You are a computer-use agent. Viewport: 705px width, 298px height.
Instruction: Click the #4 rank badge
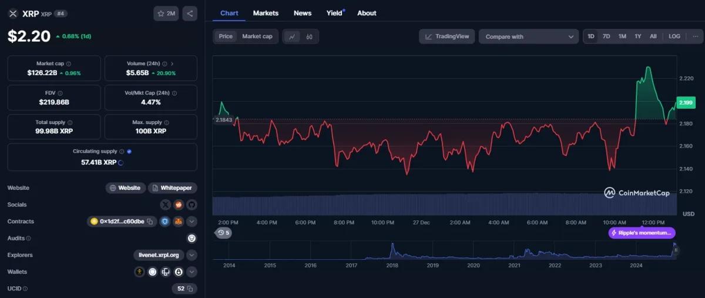pyautogui.click(x=61, y=14)
